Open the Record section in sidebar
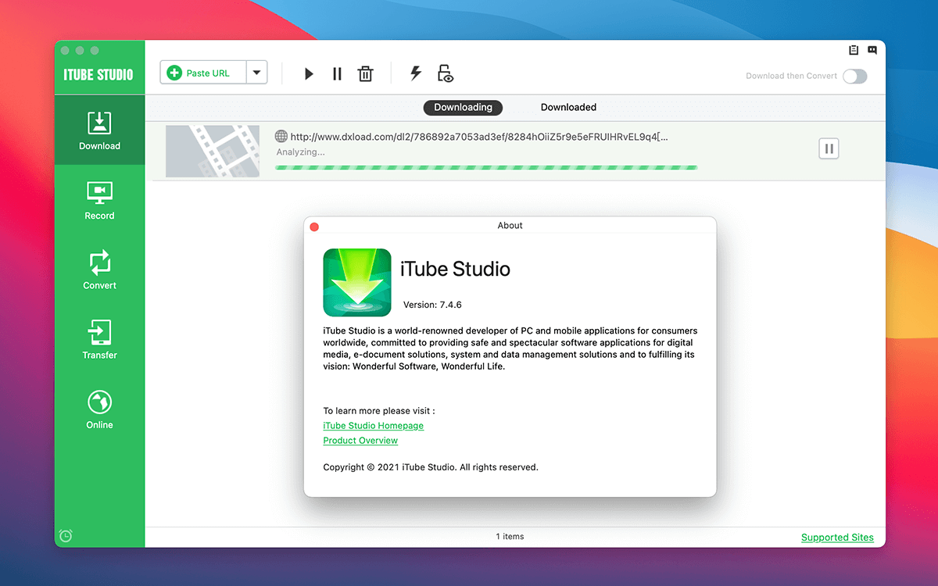Screen dimensions: 938x586 point(99,200)
